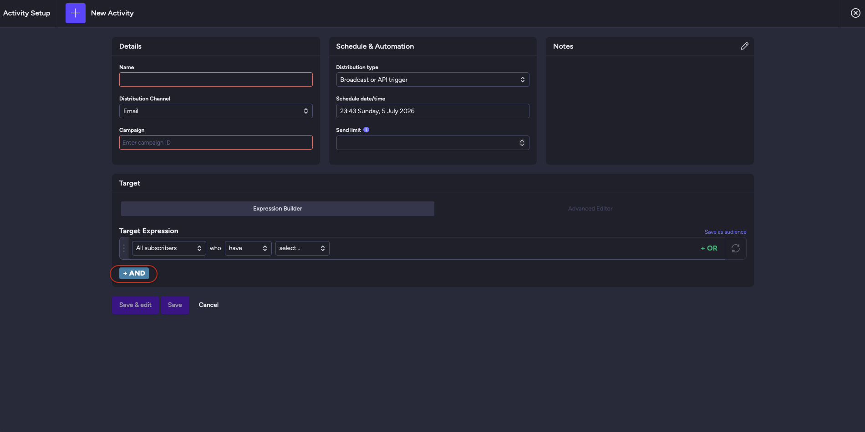Select the Expression Builder tab
The height and width of the screenshot is (432, 865).
point(277,209)
